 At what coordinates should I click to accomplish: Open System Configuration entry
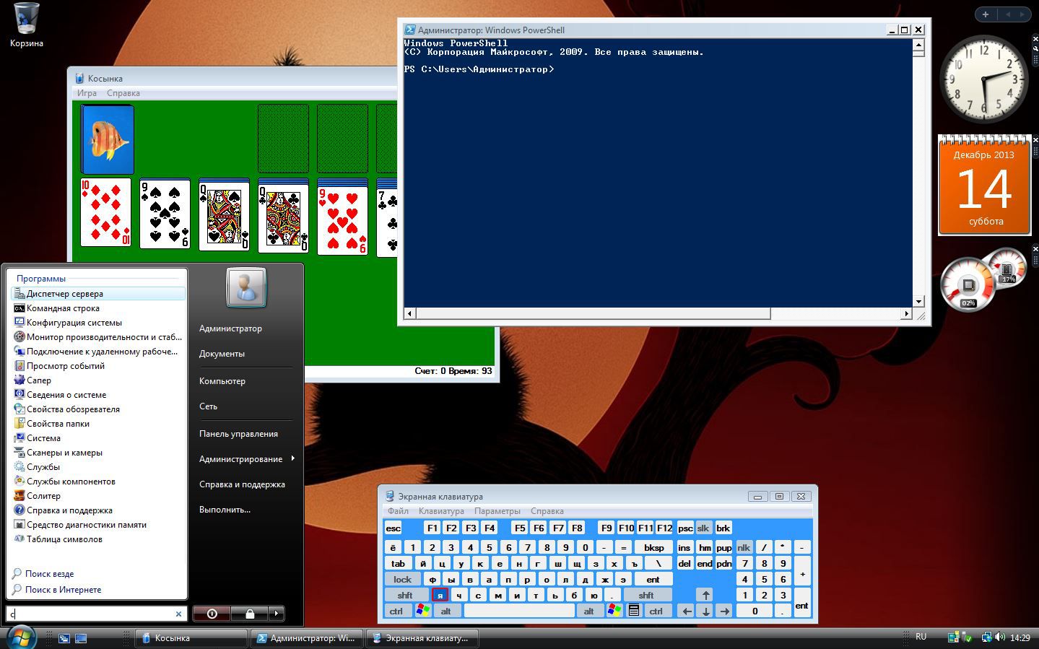tap(98, 323)
